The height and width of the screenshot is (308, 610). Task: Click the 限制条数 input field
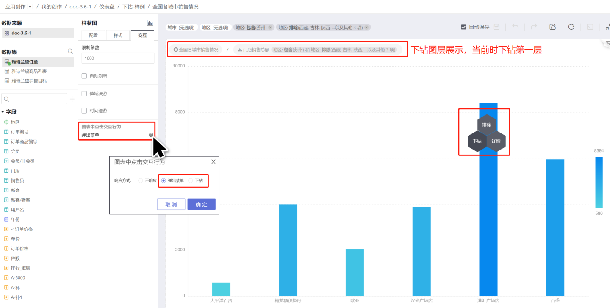118,58
